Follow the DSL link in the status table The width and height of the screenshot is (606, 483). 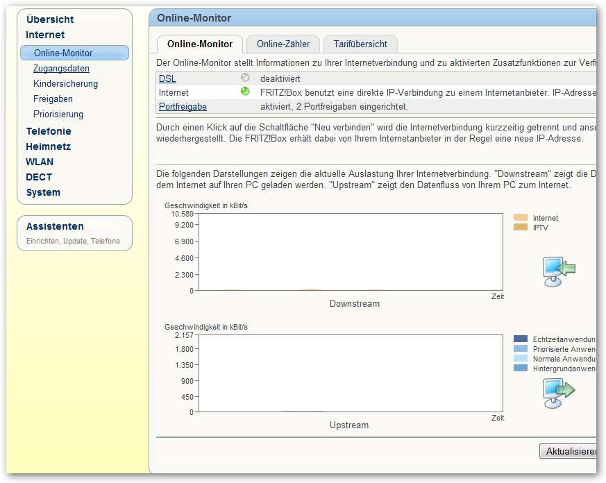click(167, 79)
